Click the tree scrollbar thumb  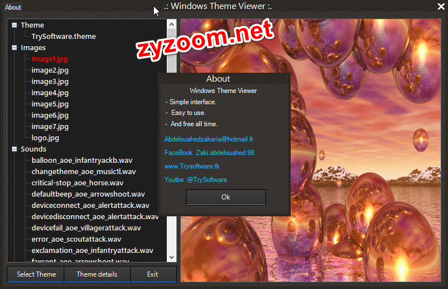[x=171, y=51]
